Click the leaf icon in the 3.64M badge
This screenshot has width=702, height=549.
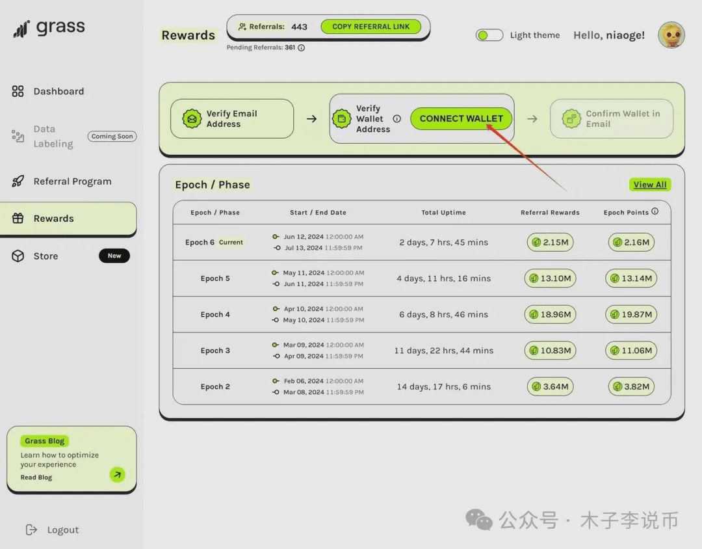536,387
